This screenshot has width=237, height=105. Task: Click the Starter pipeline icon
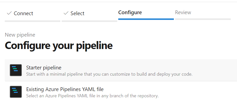coord(16,70)
